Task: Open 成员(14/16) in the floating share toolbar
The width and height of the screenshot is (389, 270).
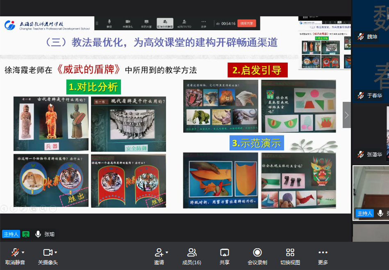Action: click(184, 24)
